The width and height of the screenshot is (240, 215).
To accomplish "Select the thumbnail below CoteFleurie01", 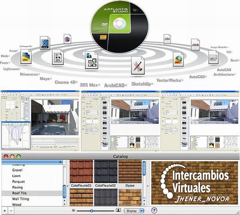I will 81,197.
